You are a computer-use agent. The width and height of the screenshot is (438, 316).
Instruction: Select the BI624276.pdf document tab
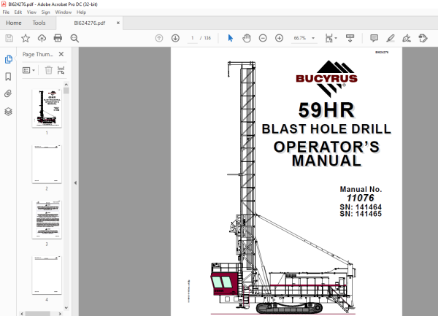point(89,23)
